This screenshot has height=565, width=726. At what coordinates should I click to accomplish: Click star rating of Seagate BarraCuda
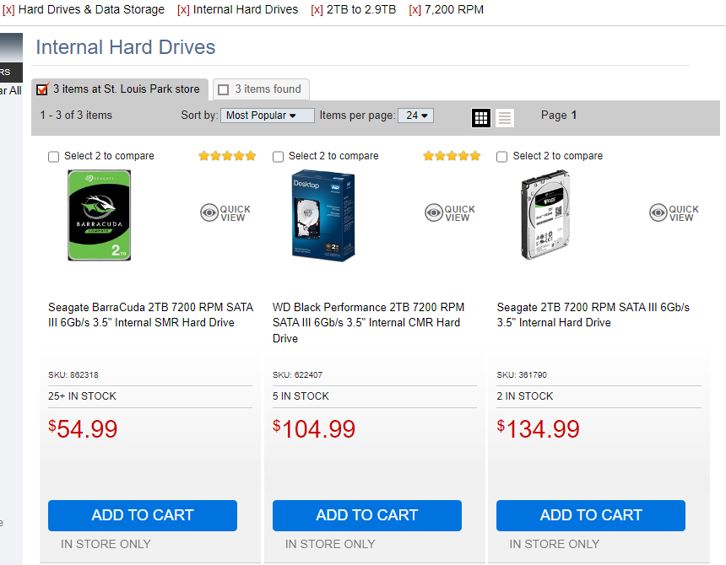click(226, 156)
